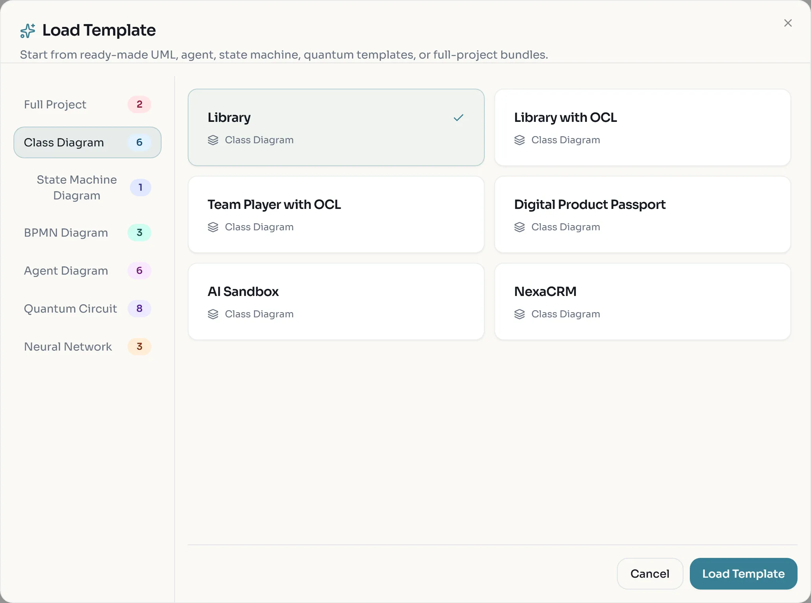Screen dimensions: 811x603
Task: Open the Full Project category
Action: 87,104
